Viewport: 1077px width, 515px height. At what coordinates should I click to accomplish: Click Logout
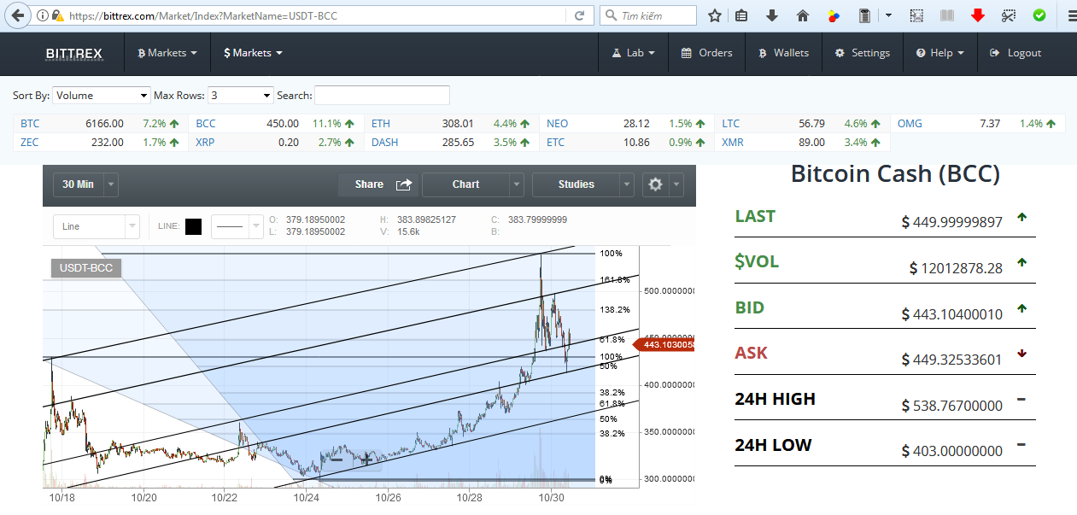click(1016, 53)
